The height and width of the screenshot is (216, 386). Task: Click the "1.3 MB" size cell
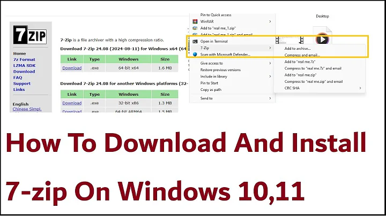point(165,103)
